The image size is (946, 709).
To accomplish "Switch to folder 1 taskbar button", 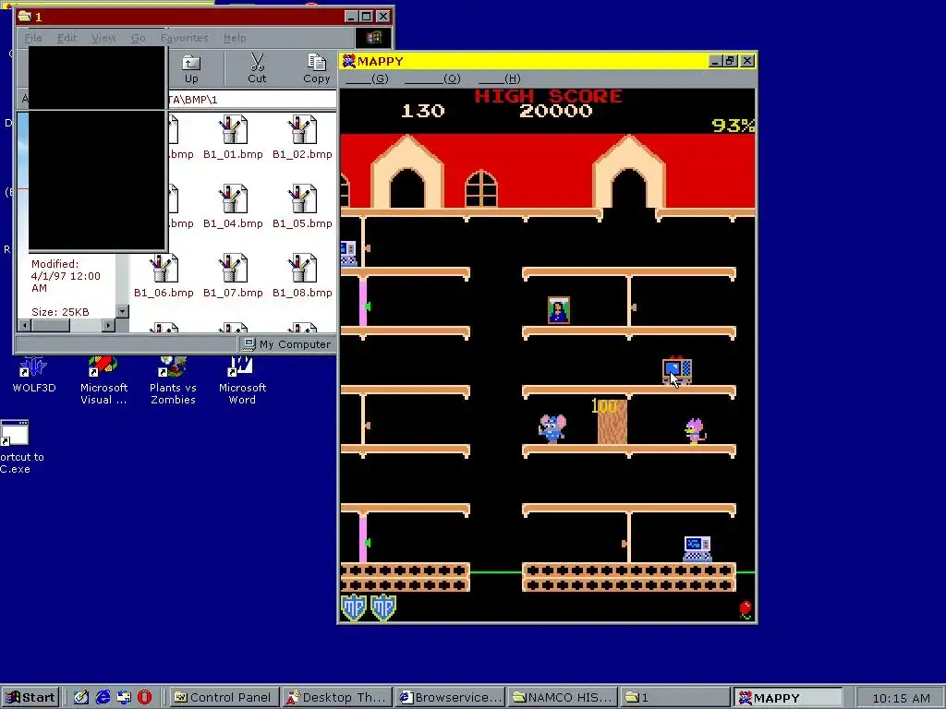I will [675, 698].
